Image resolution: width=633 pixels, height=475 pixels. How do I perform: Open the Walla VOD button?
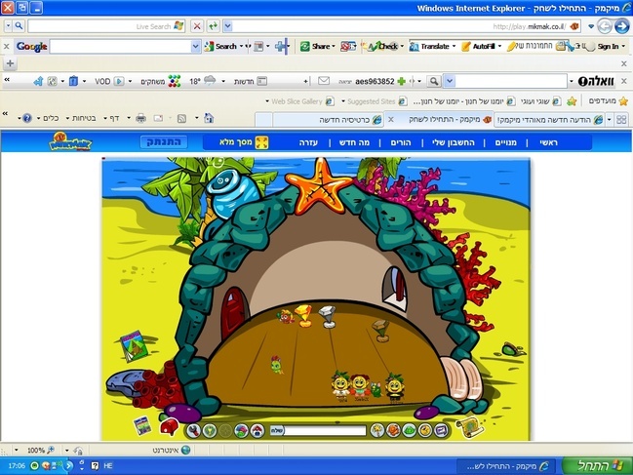[x=109, y=81]
